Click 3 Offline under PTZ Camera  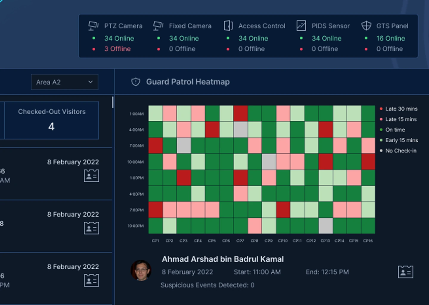click(x=117, y=49)
